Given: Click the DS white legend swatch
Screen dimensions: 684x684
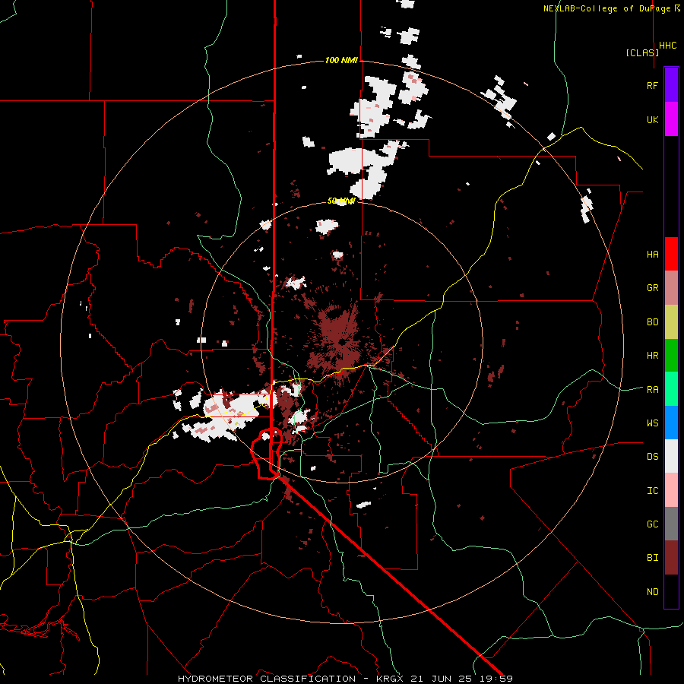Looking at the screenshot, I should 671,456.
